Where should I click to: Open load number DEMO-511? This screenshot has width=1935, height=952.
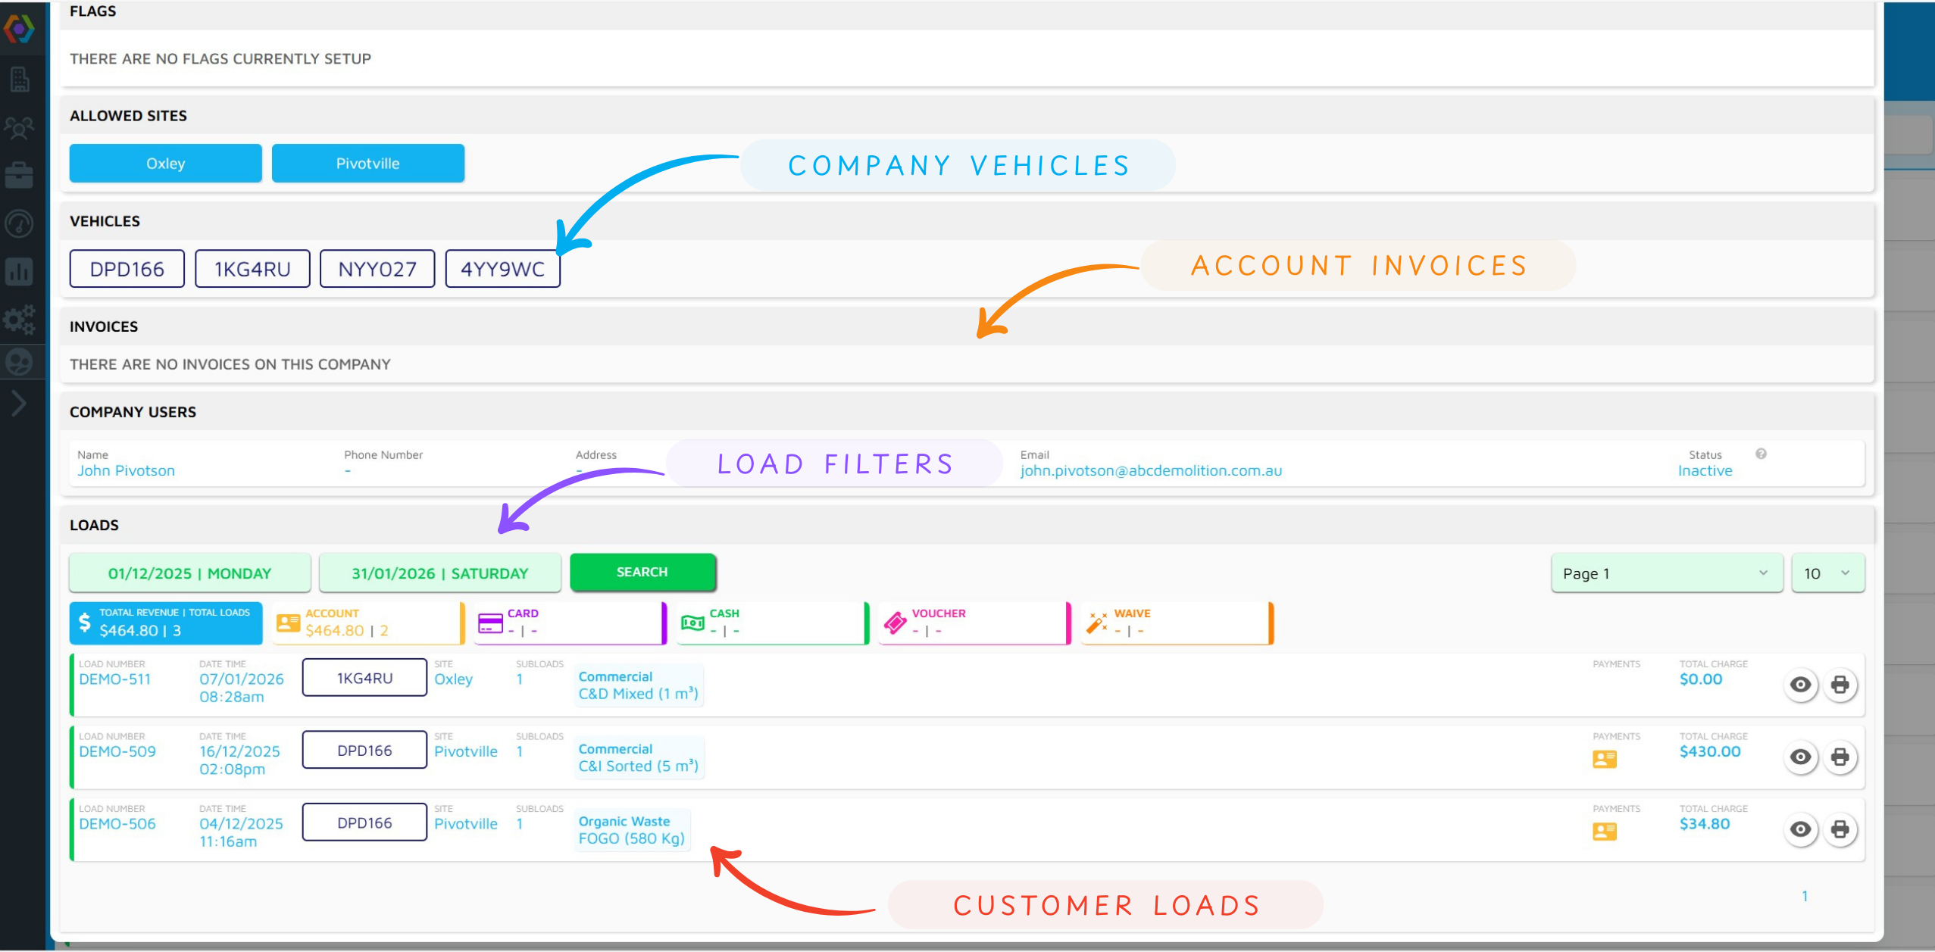point(114,679)
